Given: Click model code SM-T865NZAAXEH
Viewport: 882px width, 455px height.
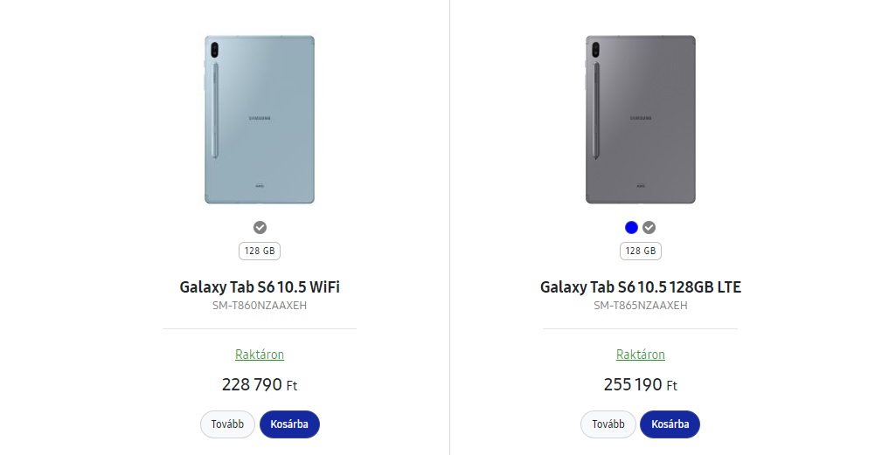Looking at the screenshot, I should pos(640,306).
